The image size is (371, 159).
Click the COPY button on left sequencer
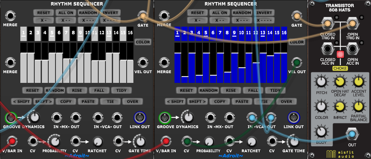(x=66, y=101)
